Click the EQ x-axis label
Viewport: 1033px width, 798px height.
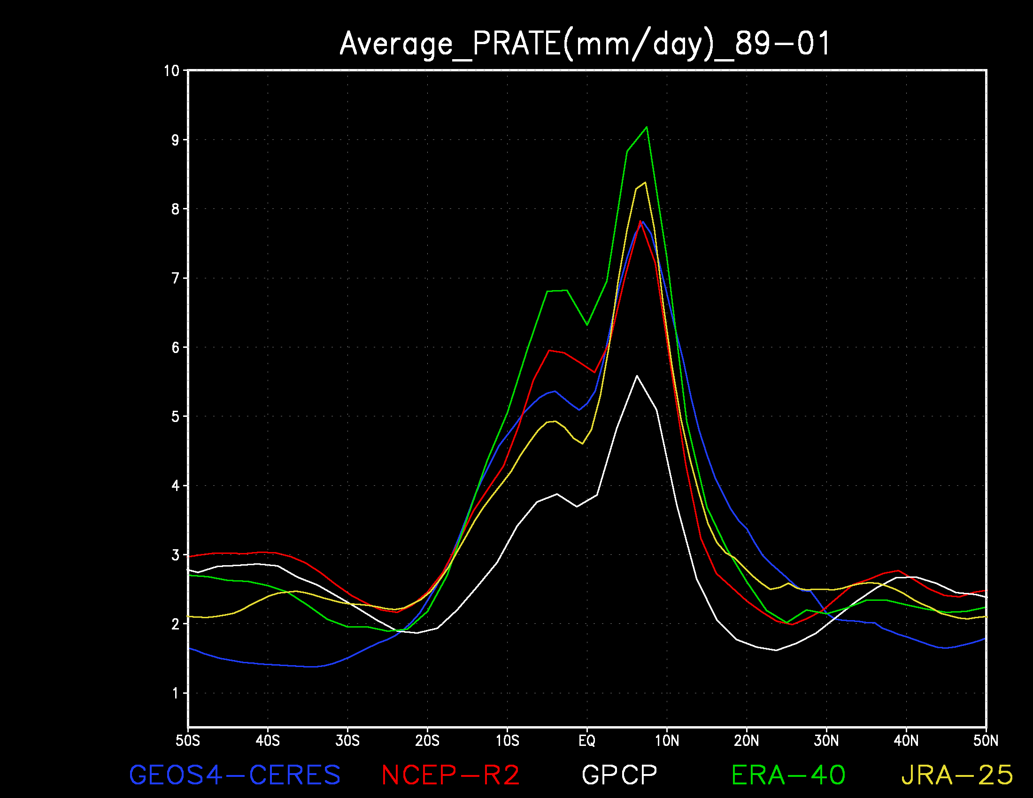587,740
